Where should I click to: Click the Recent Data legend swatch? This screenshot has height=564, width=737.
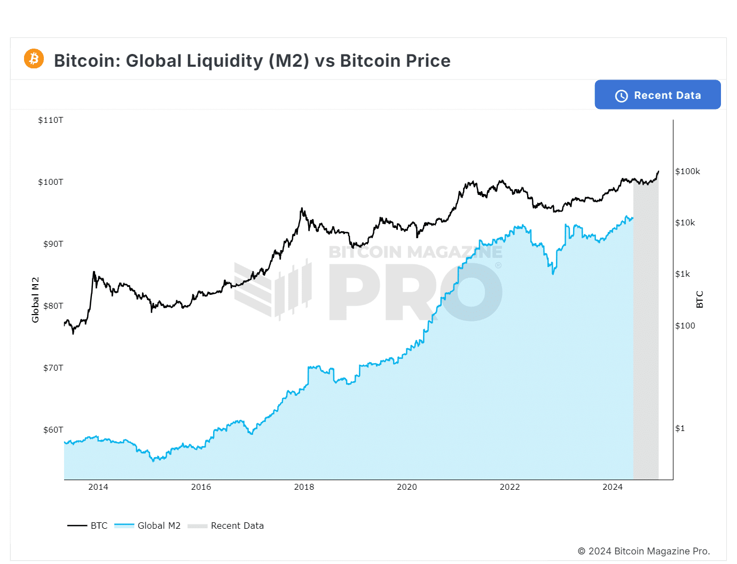(198, 526)
